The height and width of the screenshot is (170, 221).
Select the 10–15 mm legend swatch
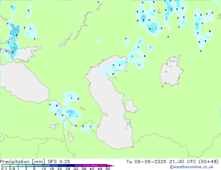click(46, 165)
